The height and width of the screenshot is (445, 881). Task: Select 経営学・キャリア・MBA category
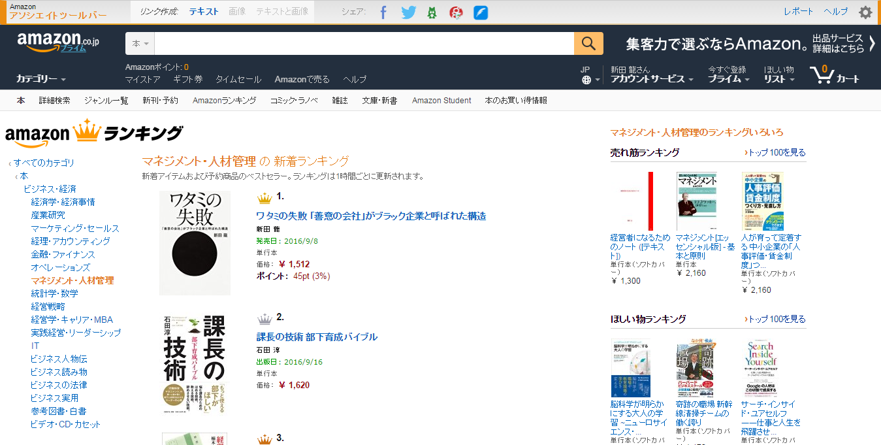[x=72, y=320]
